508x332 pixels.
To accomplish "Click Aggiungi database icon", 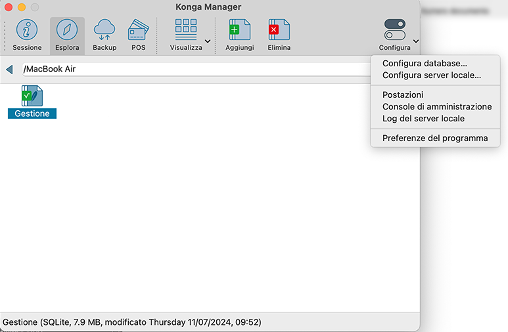I will tap(239, 30).
